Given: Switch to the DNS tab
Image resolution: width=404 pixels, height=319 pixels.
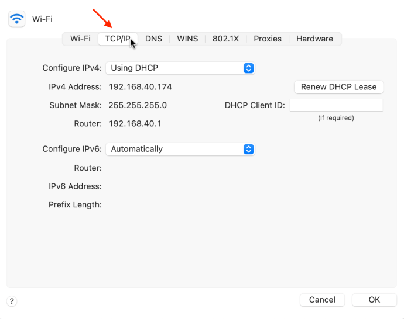Looking at the screenshot, I should (x=153, y=39).
